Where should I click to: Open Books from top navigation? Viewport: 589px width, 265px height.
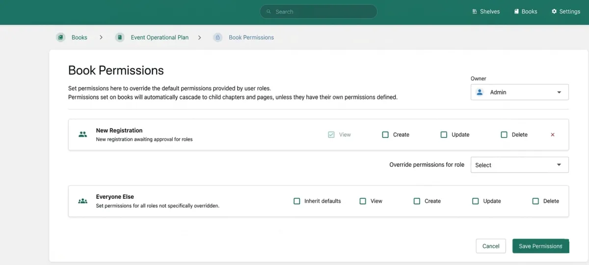(526, 11)
